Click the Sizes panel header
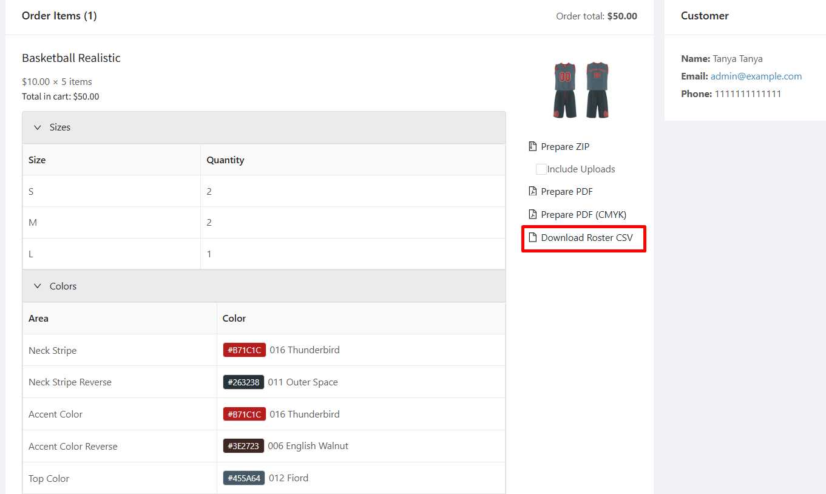The width and height of the screenshot is (826, 494). pyautogui.click(x=263, y=127)
